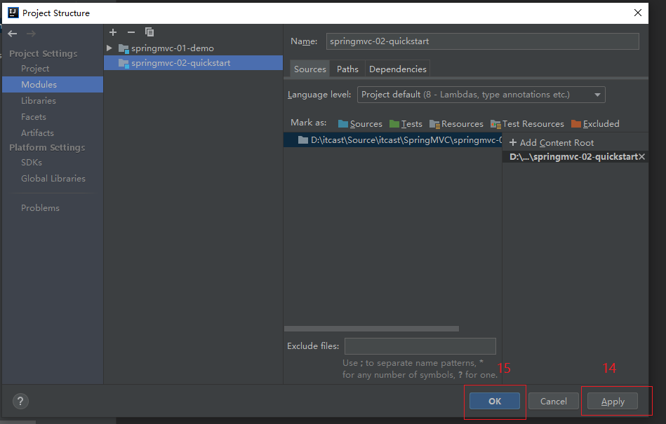This screenshot has width=666, height=424.
Task: Expand the springmvc-01-demo module tree
Action: click(109, 48)
